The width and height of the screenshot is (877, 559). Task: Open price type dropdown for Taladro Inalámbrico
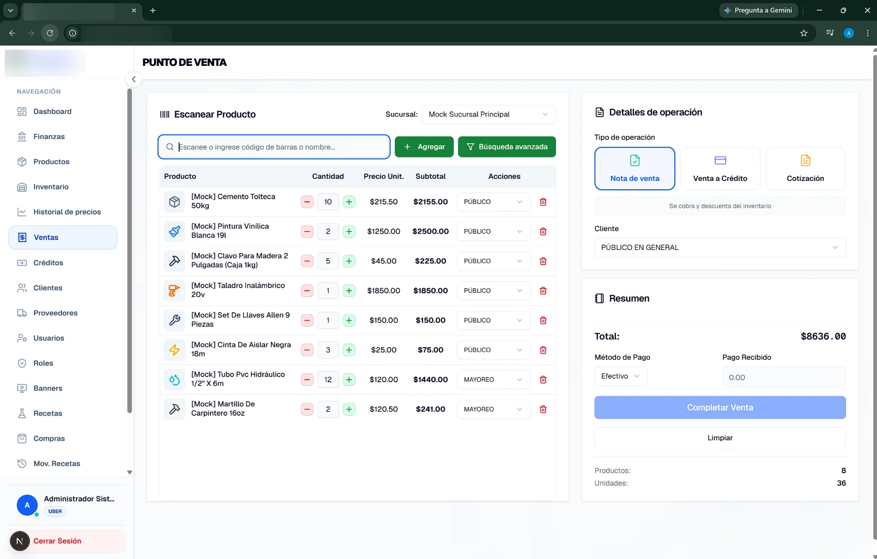[493, 291]
